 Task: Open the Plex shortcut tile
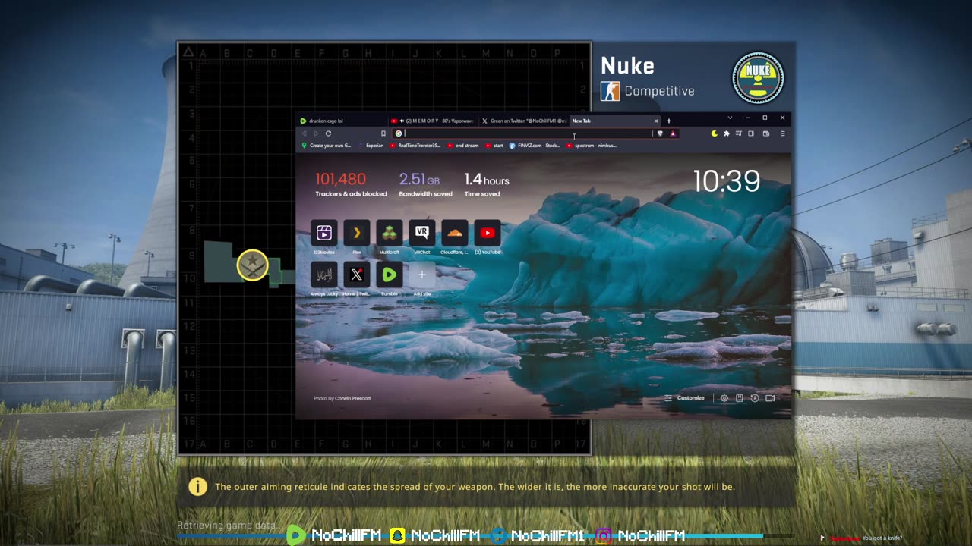[x=357, y=233]
